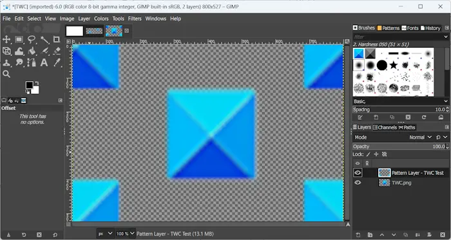Select the Zoom magnifier tool
The image size is (451, 240).
click(x=6, y=74)
